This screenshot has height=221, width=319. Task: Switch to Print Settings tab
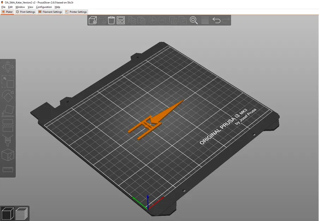click(x=26, y=12)
